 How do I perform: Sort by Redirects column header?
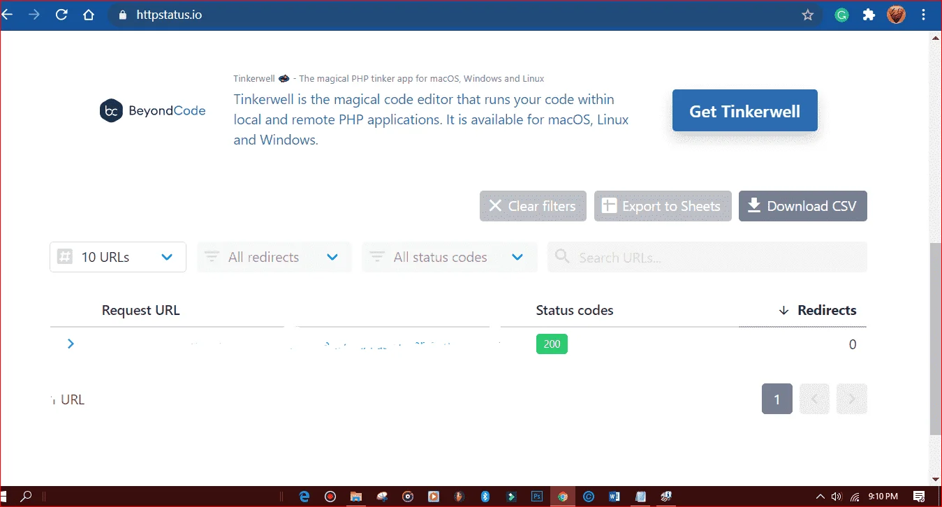(x=818, y=310)
